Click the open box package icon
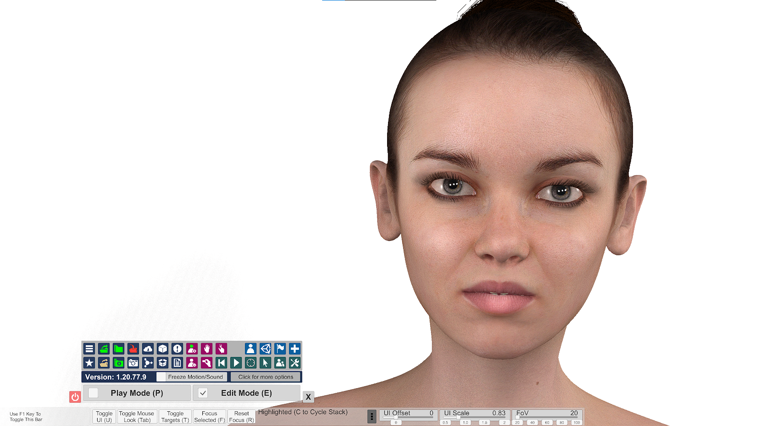Screen dimensions: 758x426 pyautogui.click(x=162, y=363)
